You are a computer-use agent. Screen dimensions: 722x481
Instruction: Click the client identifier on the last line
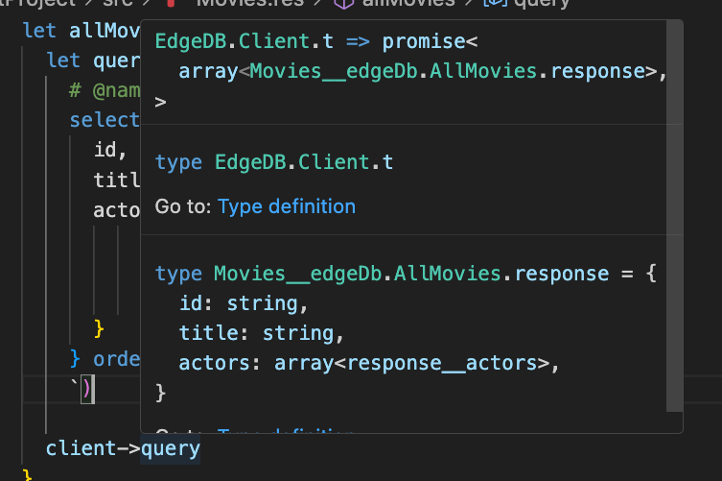[x=82, y=448]
